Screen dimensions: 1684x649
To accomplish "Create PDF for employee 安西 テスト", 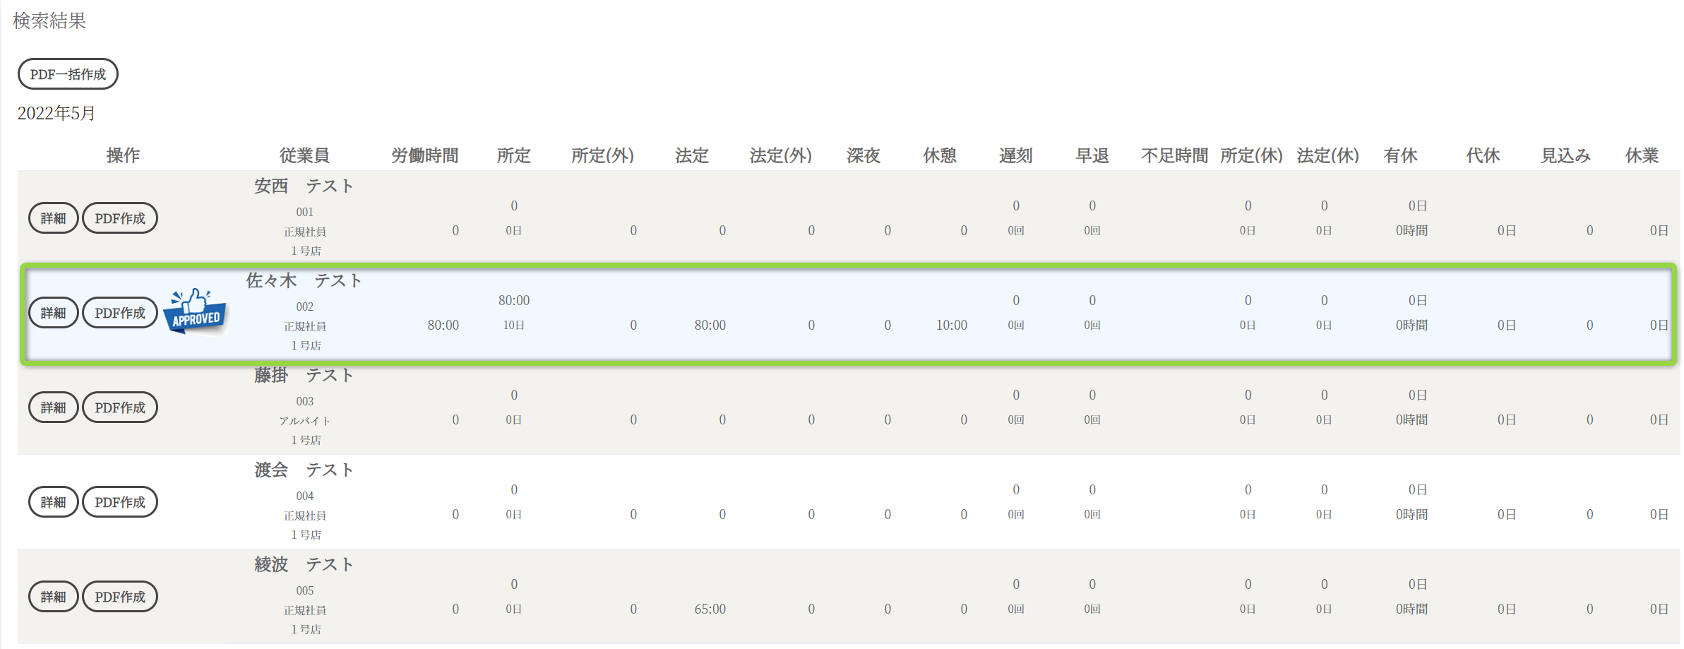I will (x=120, y=218).
